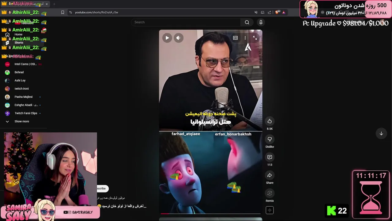The height and width of the screenshot is (221, 392).
Task: Enter fullscreen mode for the Short
Action: click(255, 38)
